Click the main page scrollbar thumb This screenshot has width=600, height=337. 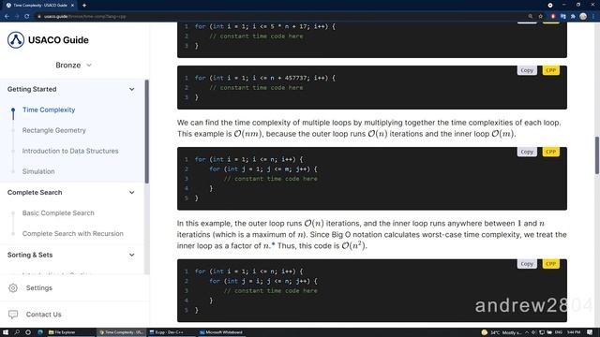point(597,155)
